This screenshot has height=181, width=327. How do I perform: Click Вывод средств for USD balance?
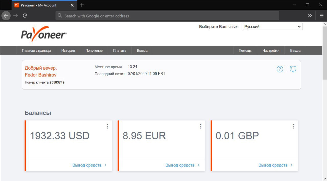coord(89,165)
